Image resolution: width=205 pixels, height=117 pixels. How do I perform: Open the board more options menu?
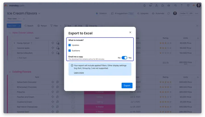coord(196,13)
